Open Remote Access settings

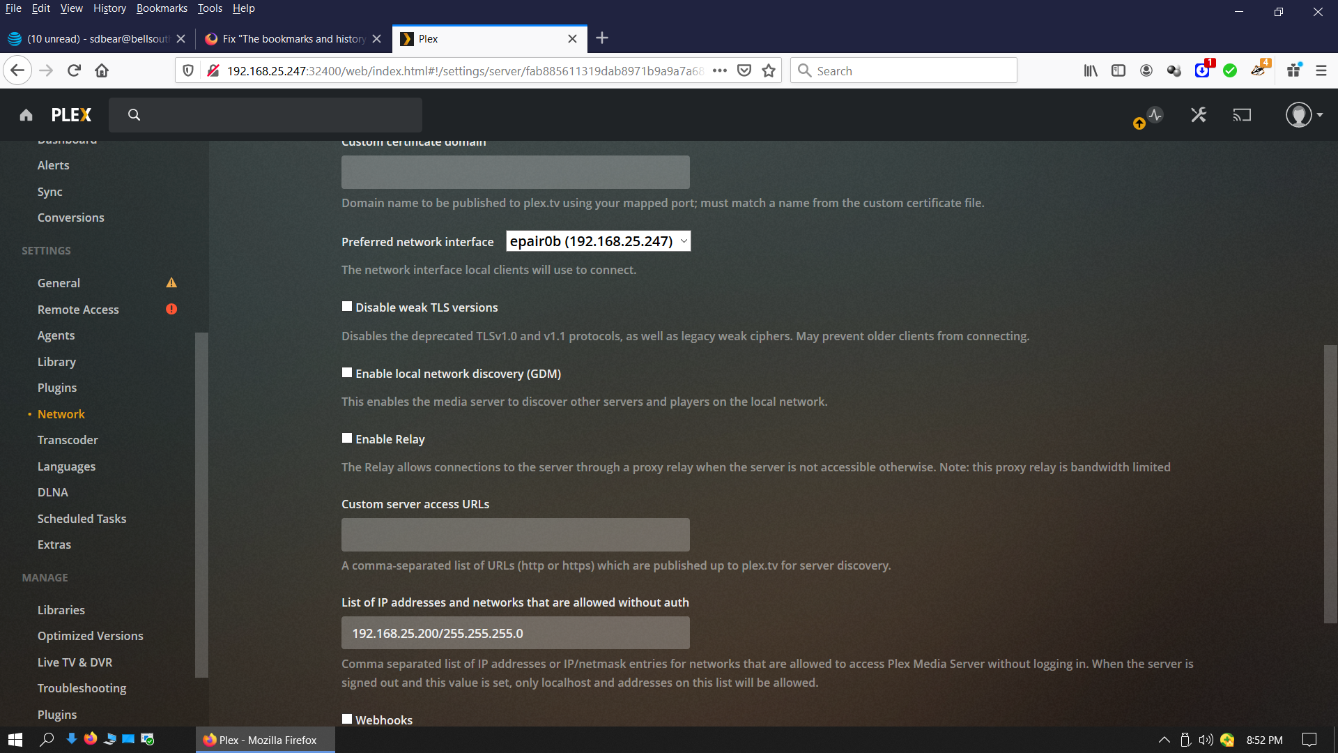coord(78,310)
